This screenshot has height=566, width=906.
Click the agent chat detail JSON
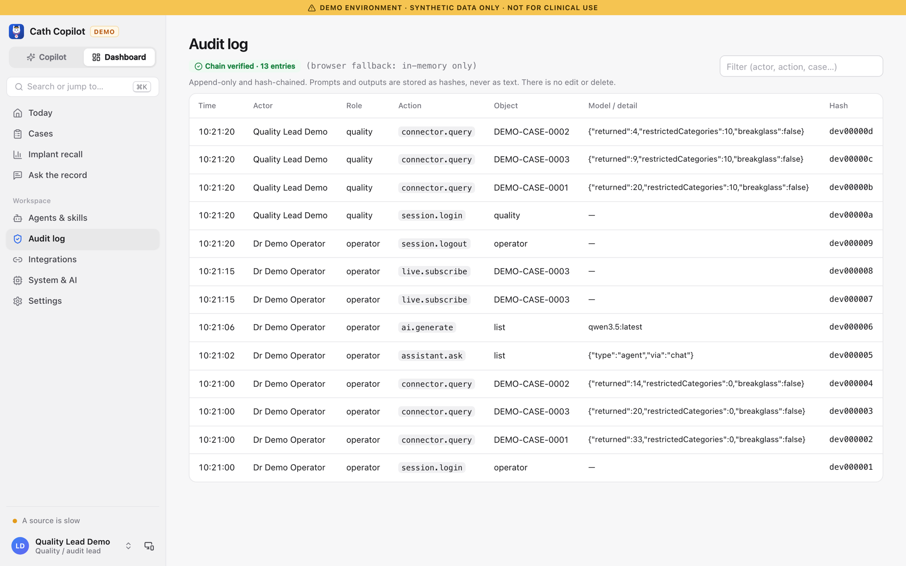tap(641, 355)
